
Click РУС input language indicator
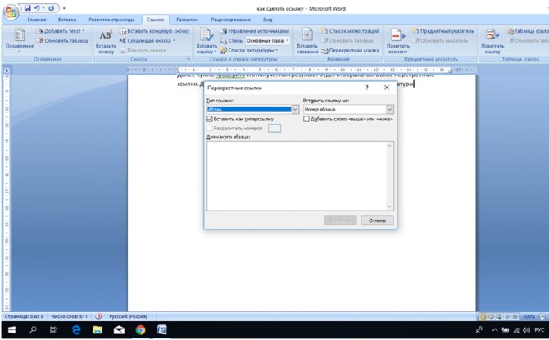tap(539, 330)
